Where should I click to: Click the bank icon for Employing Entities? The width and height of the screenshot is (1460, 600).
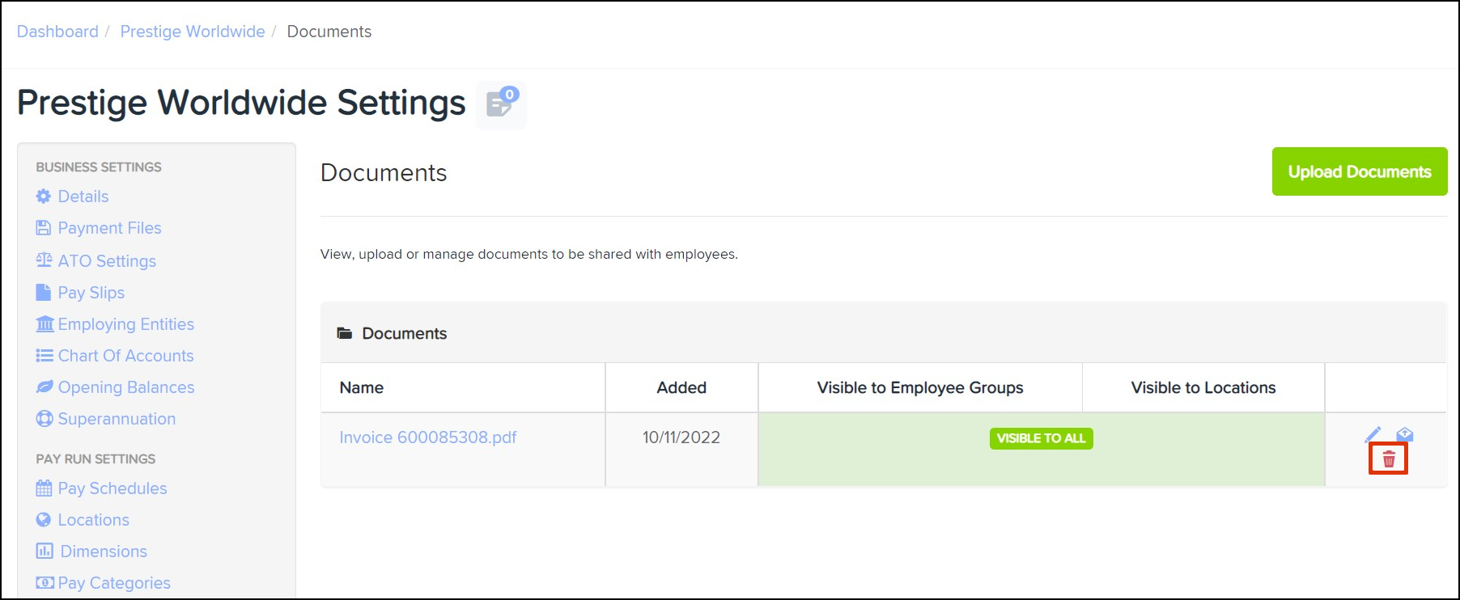45,324
